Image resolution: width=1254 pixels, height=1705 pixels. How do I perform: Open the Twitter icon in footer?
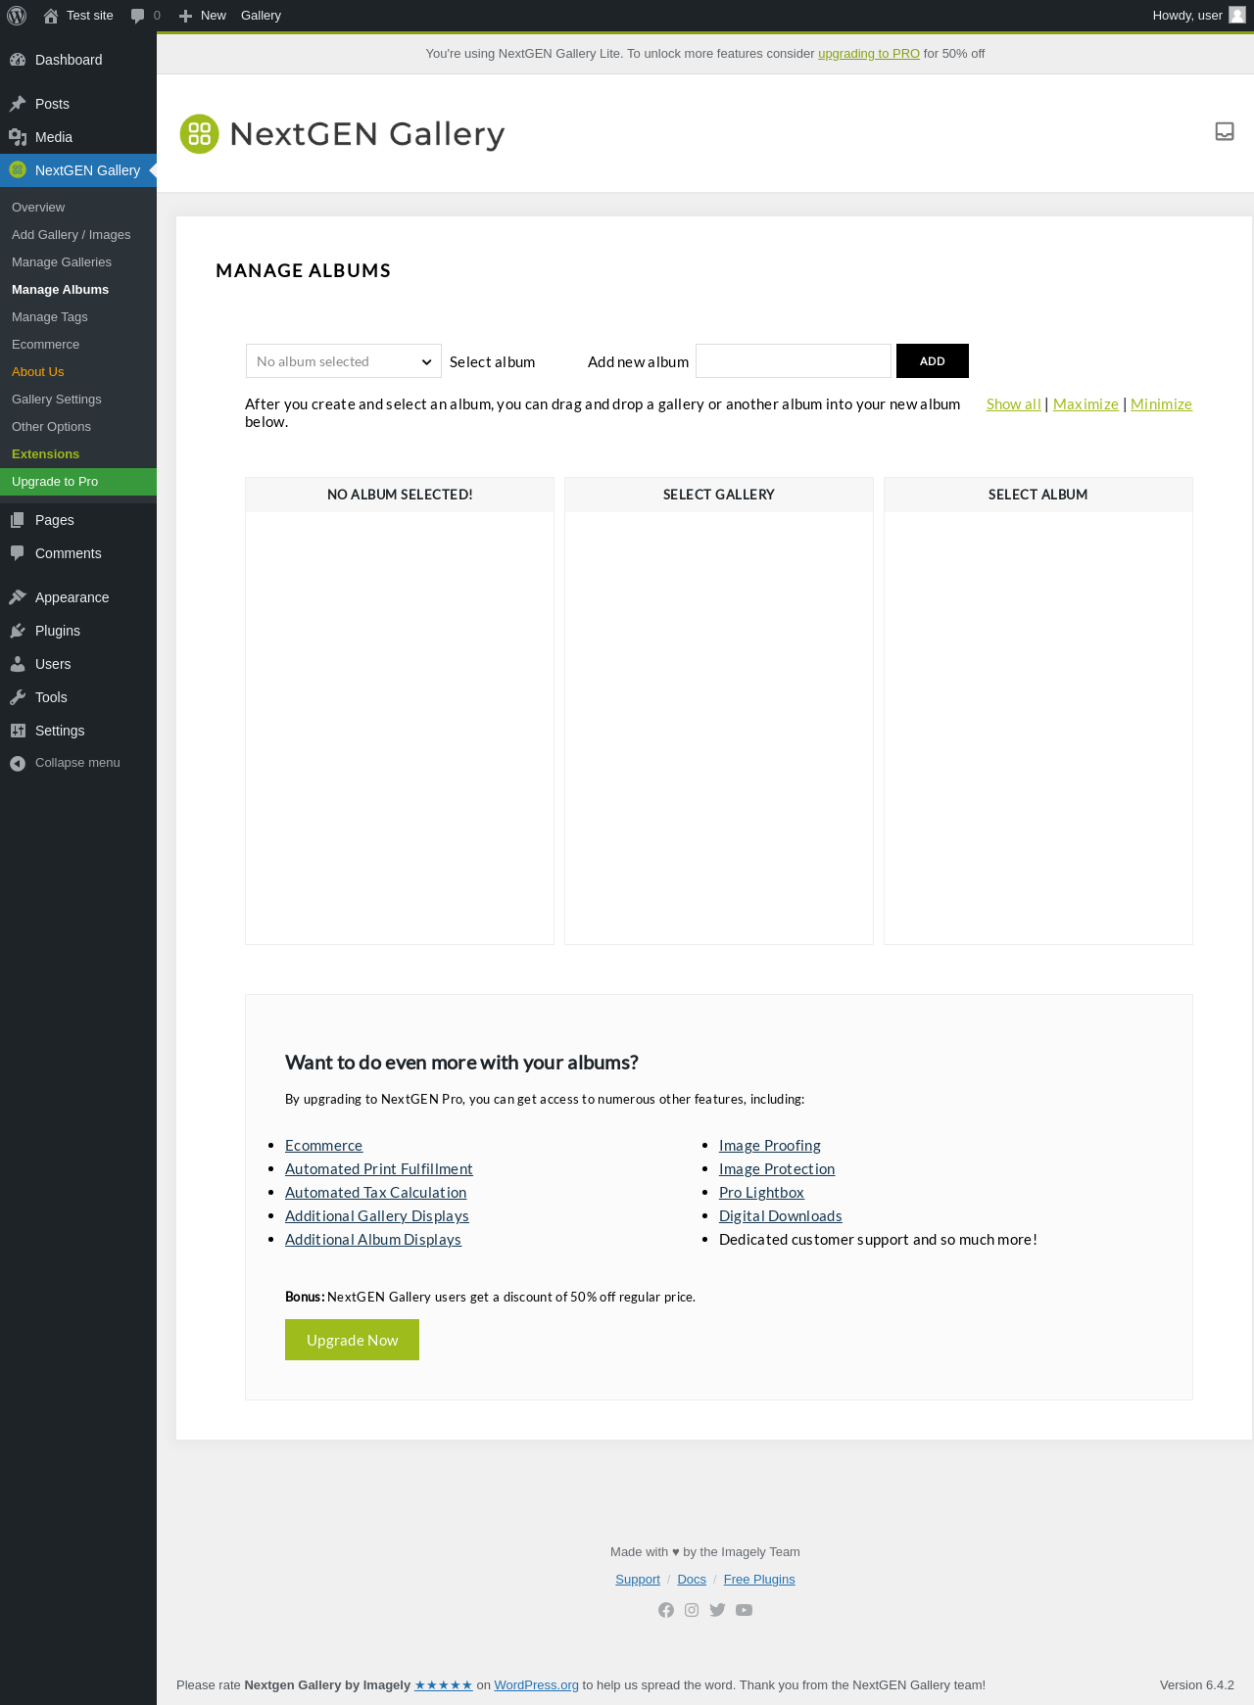[717, 1610]
